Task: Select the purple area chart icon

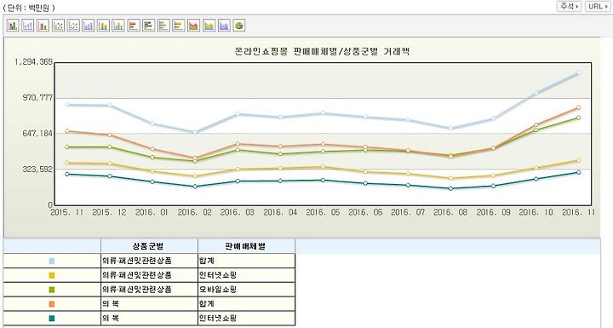Action: pos(224,26)
